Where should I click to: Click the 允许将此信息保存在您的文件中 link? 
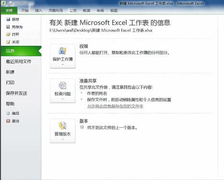tap(115, 106)
